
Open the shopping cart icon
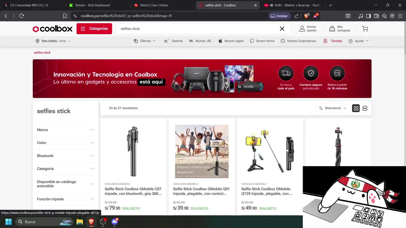tap(365, 29)
